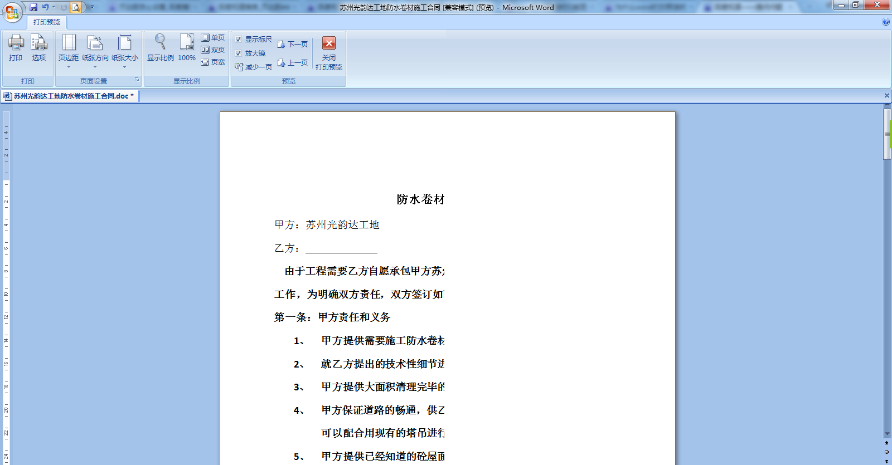This screenshot has height=465, width=892.
Task: Select document tab 苏州光韵达工地防水卷材施工合同.doc
Action: (x=70, y=96)
